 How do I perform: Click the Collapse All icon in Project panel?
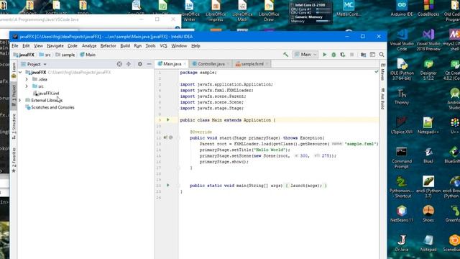click(129, 64)
